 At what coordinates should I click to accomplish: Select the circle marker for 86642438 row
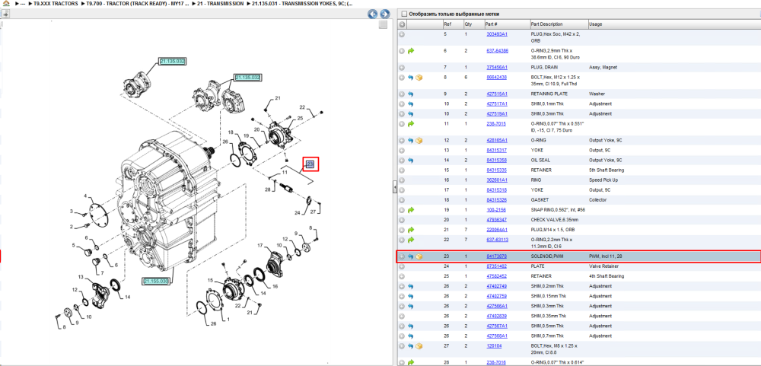pos(402,77)
